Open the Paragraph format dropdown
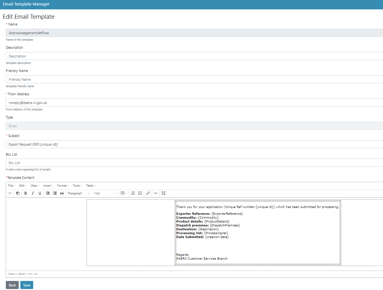 [x=79, y=193]
